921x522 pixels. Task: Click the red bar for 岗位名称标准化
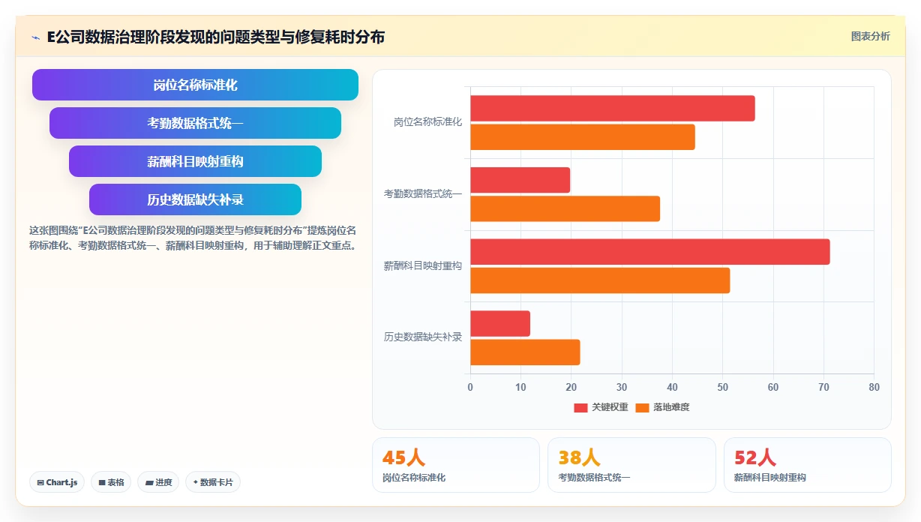[613, 109]
